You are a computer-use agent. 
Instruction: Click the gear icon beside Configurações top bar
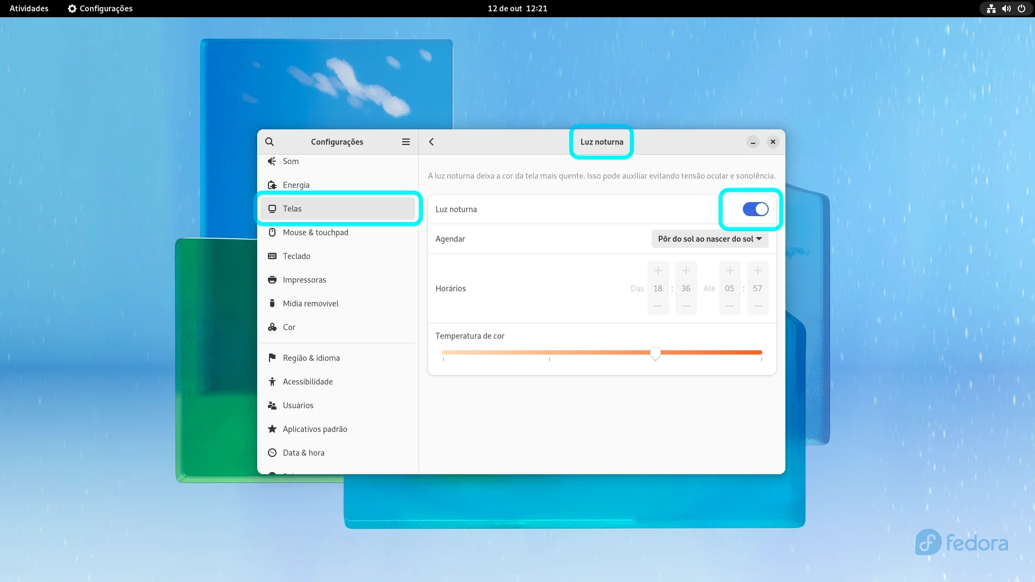pyautogui.click(x=72, y=9)
